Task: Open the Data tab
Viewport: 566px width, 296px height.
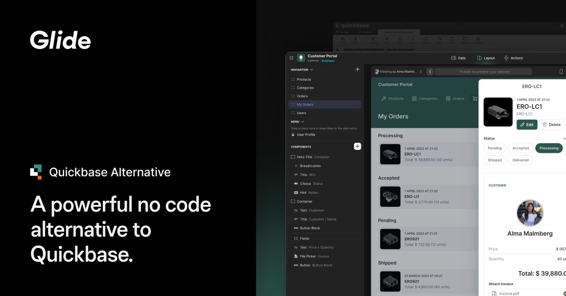Action: (x=458, y=58)
